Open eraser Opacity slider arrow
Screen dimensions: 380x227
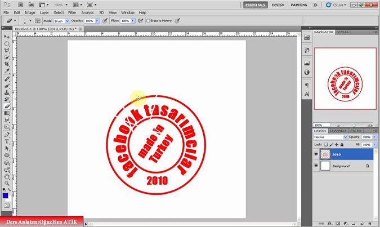97,21
